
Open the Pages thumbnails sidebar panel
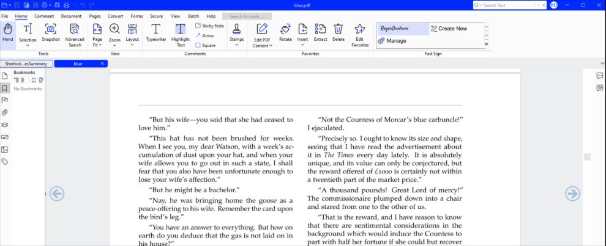click(x=5, y=76)
